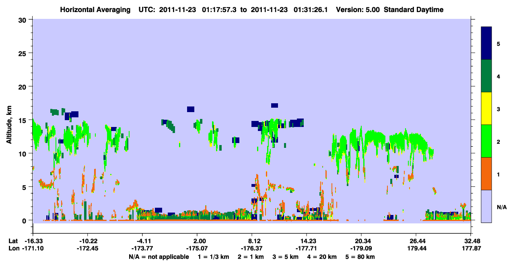
Task: Click the y-axis tick label 20
Action: tap(23, 86)
